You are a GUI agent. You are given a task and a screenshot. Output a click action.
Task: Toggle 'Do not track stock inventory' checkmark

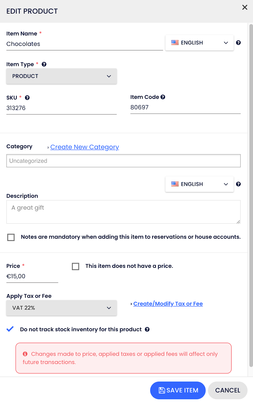pyautogui.click(x=10, y=329)
